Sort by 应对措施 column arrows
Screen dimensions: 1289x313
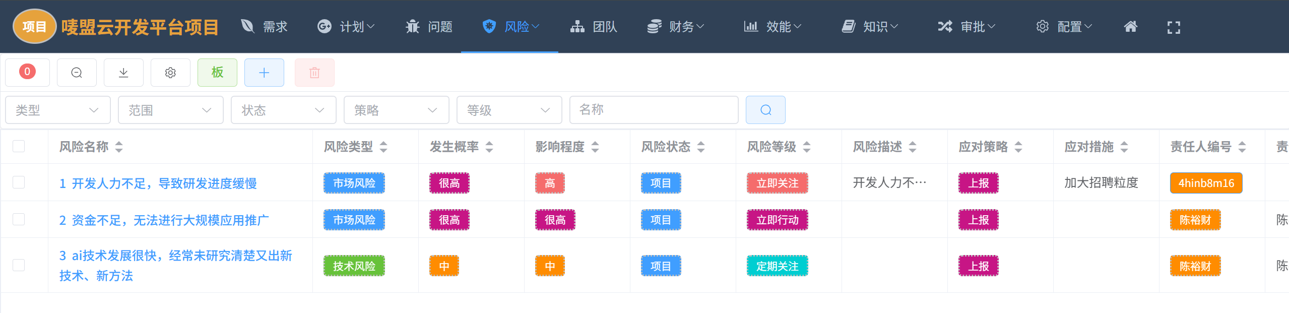(1124, 147)
